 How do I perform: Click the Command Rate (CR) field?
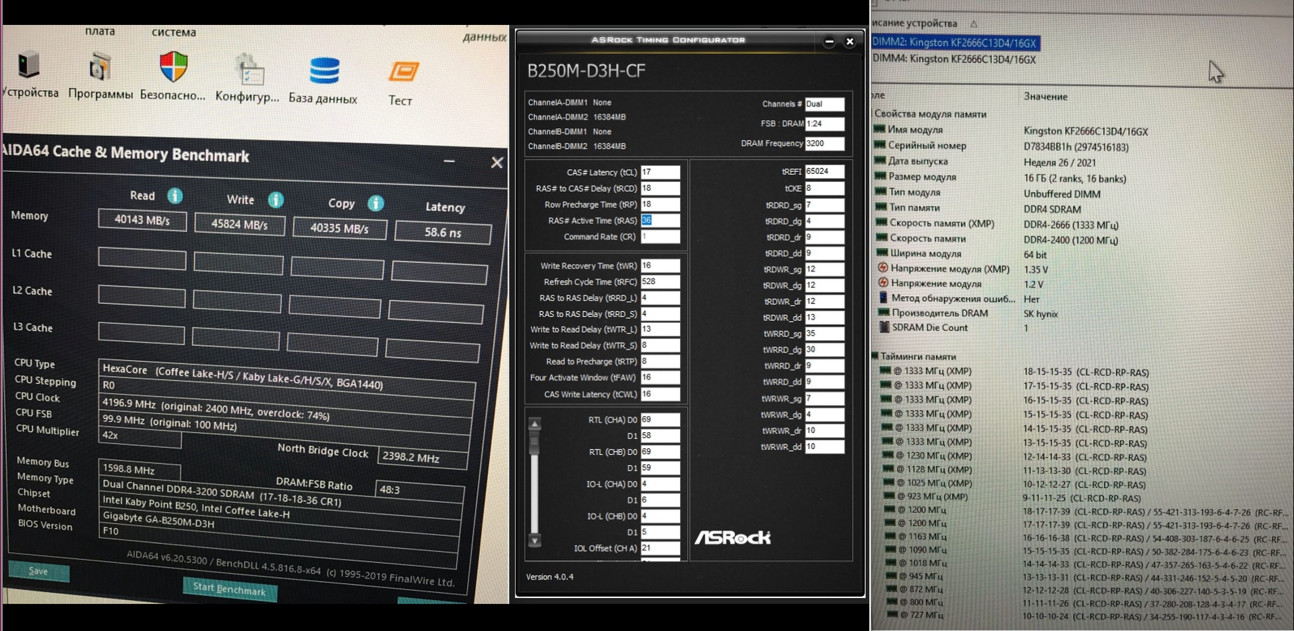click(x=660, y=237)
